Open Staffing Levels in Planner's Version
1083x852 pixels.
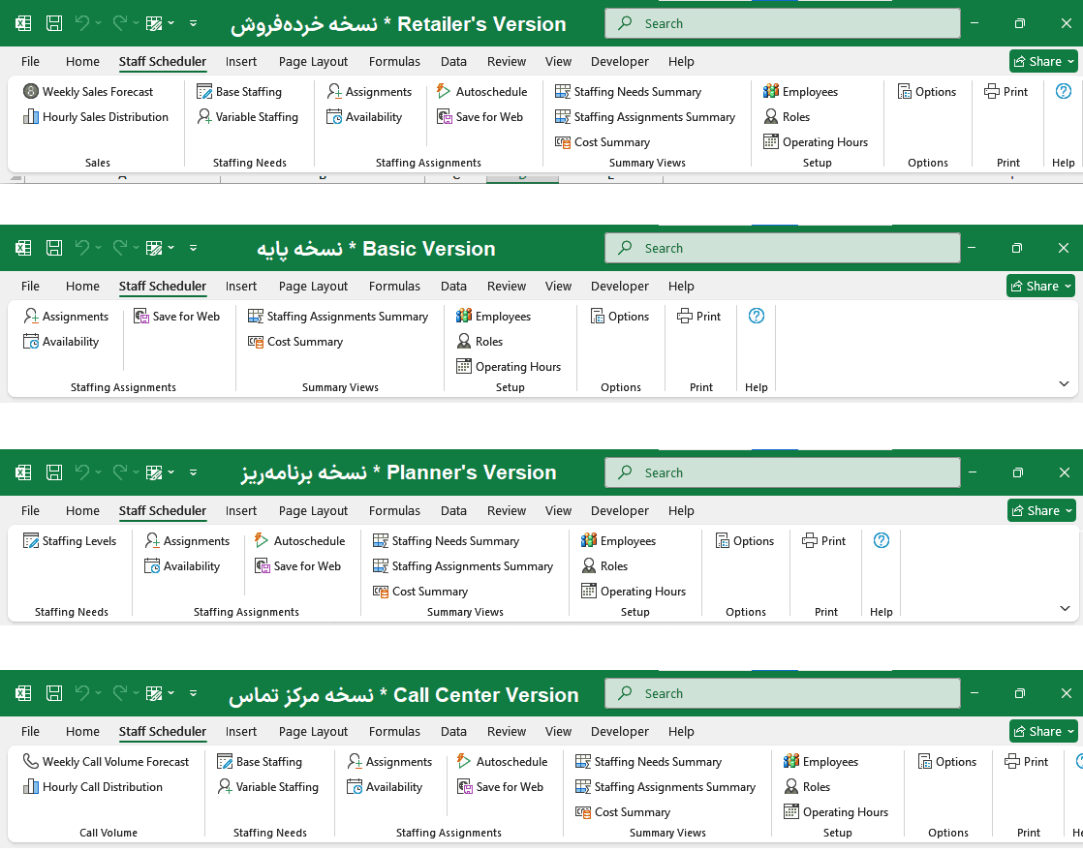pyautogui.click(x=69, y=541)
